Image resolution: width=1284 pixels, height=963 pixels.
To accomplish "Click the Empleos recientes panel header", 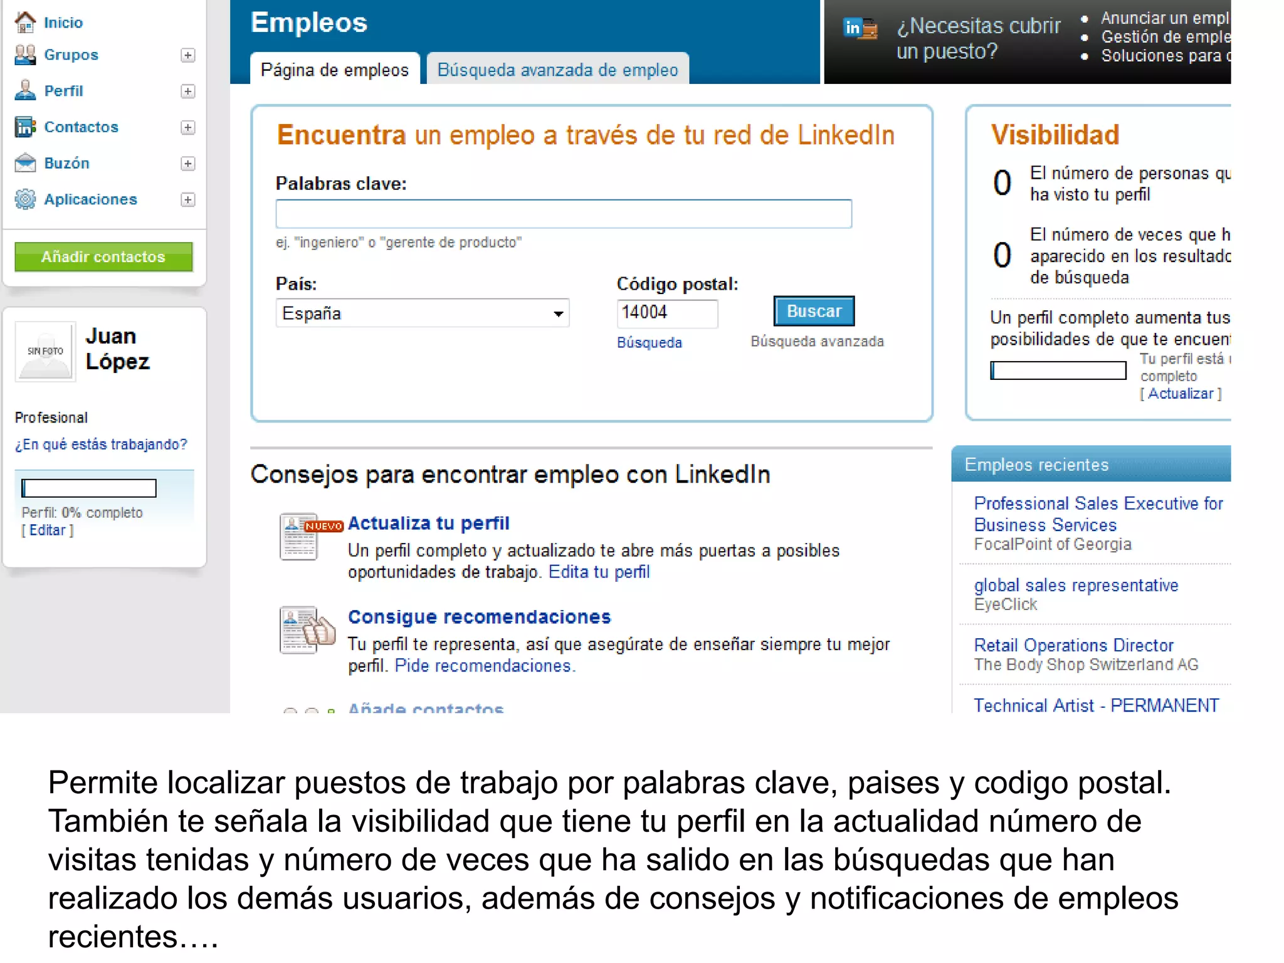I will (x=1091, y=464).
